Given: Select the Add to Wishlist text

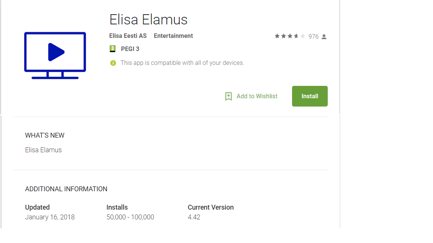Looking at the screenshot, I should coord(257,96).
